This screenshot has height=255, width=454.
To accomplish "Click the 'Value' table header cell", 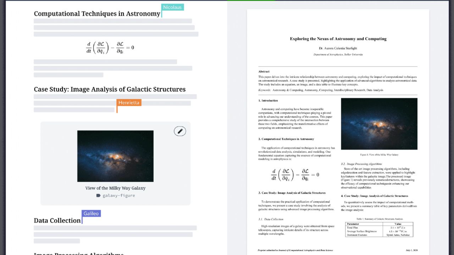I will [398, 224].
